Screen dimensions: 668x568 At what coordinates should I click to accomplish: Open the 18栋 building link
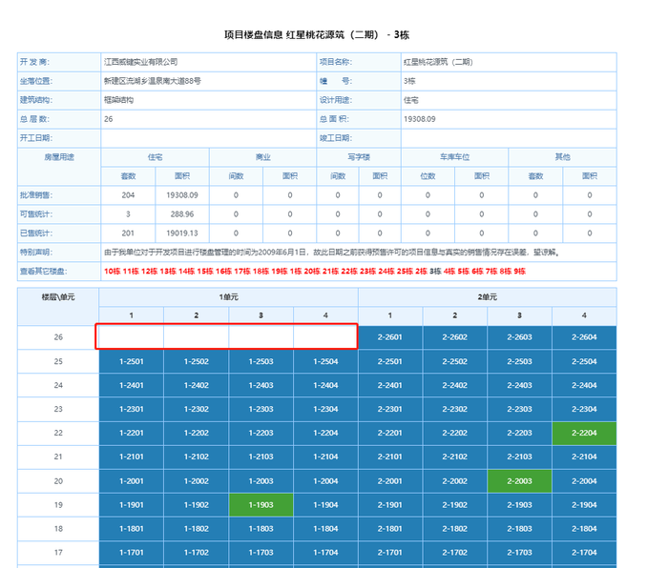(x=261, y=271)
